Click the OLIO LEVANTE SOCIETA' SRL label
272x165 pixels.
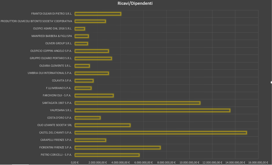click(x=55, y=125)
